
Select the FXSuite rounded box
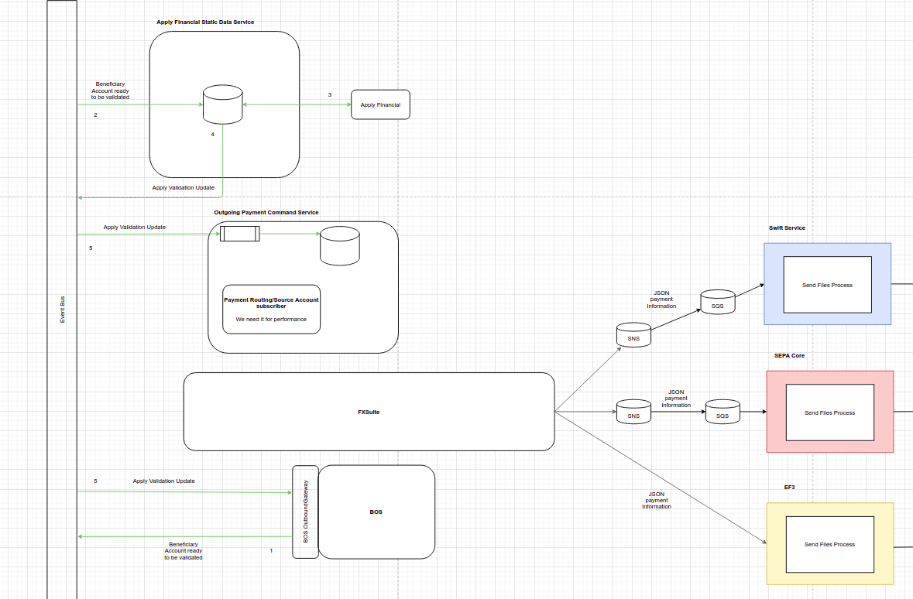(x=369, y=412)
